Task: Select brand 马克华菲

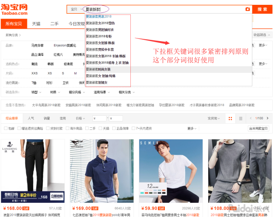Action: (x=37, y=46)
